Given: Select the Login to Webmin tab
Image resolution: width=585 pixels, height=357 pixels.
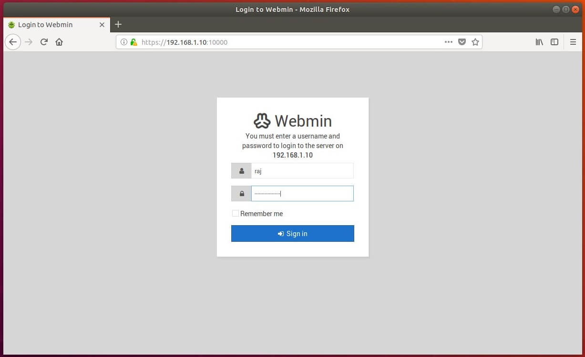Looking at the screenshot, I should click(x=57, y=25).
